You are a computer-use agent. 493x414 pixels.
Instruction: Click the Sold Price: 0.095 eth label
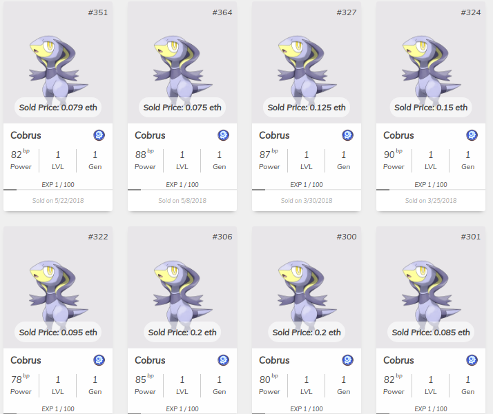click(58, 333)
